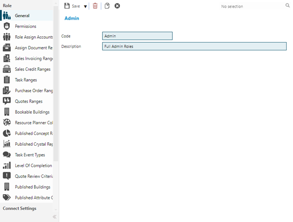Image resolution: width=293 pixels, height=222 pixels.
Task: Click the red trash delete icon
Action: pos(95,6)
